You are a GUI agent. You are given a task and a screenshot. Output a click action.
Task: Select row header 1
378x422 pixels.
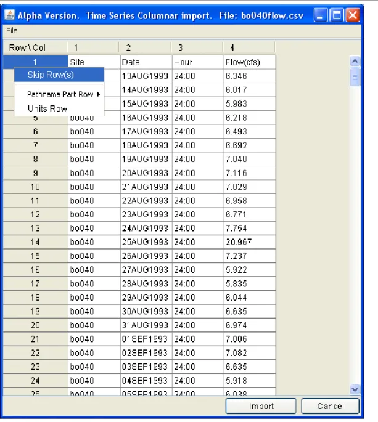(35, 62)
